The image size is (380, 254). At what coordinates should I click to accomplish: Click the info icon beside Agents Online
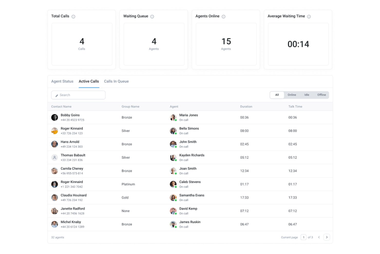[224, 16]
